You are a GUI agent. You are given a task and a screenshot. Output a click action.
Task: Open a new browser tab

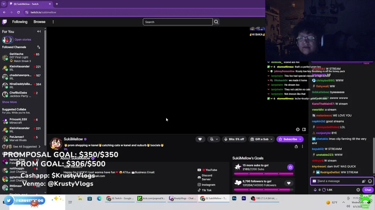coord(57,4)
